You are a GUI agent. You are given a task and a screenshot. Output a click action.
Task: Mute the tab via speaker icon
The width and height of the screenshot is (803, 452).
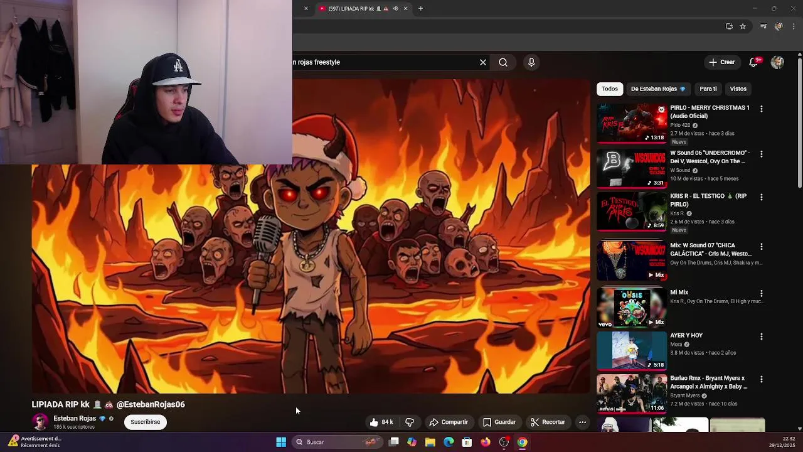click(x=395, y=8)
